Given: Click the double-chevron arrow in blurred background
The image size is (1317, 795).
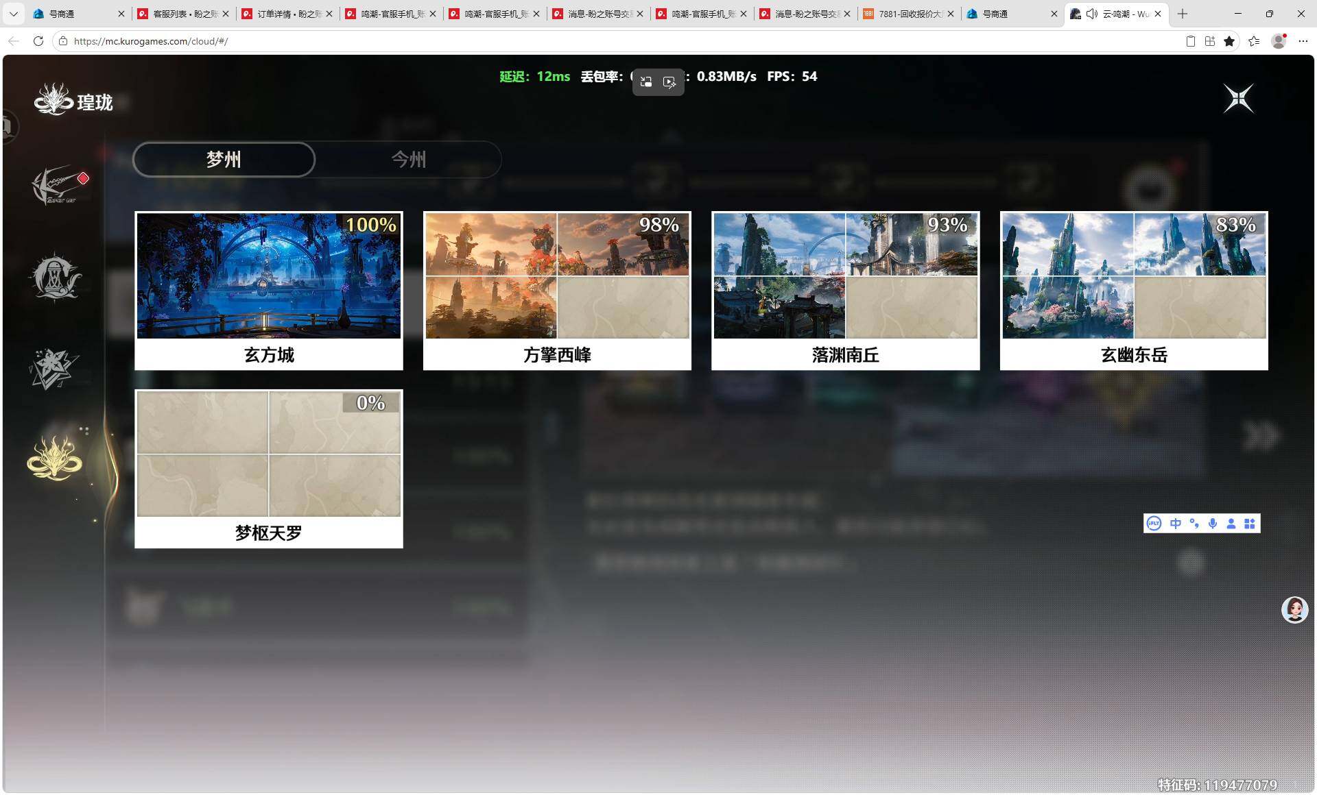Looking at the screenshot, I should [x=1261, y=435].
